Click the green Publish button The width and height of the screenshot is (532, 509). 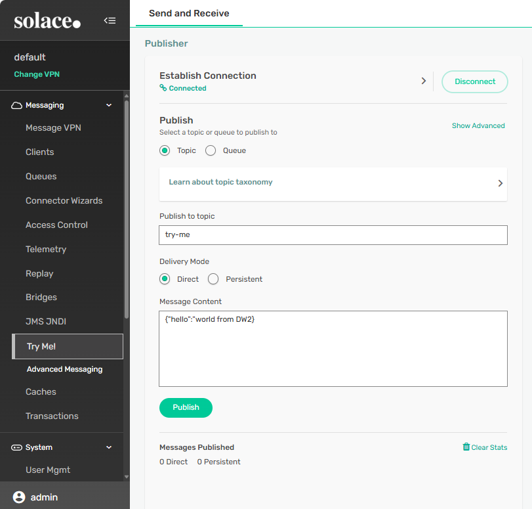pyautogui.click(x=186, y=407)
